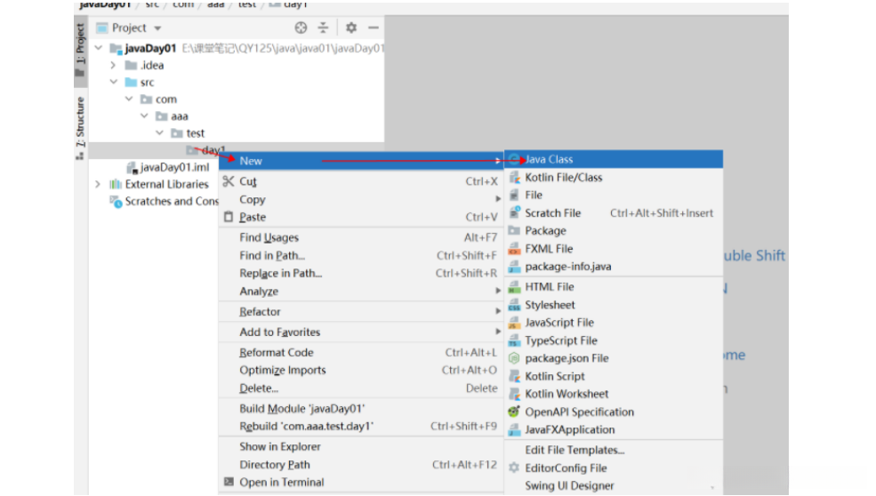Click the Paste clipboard icon
The image size is (876, 496).
point(229,217)
